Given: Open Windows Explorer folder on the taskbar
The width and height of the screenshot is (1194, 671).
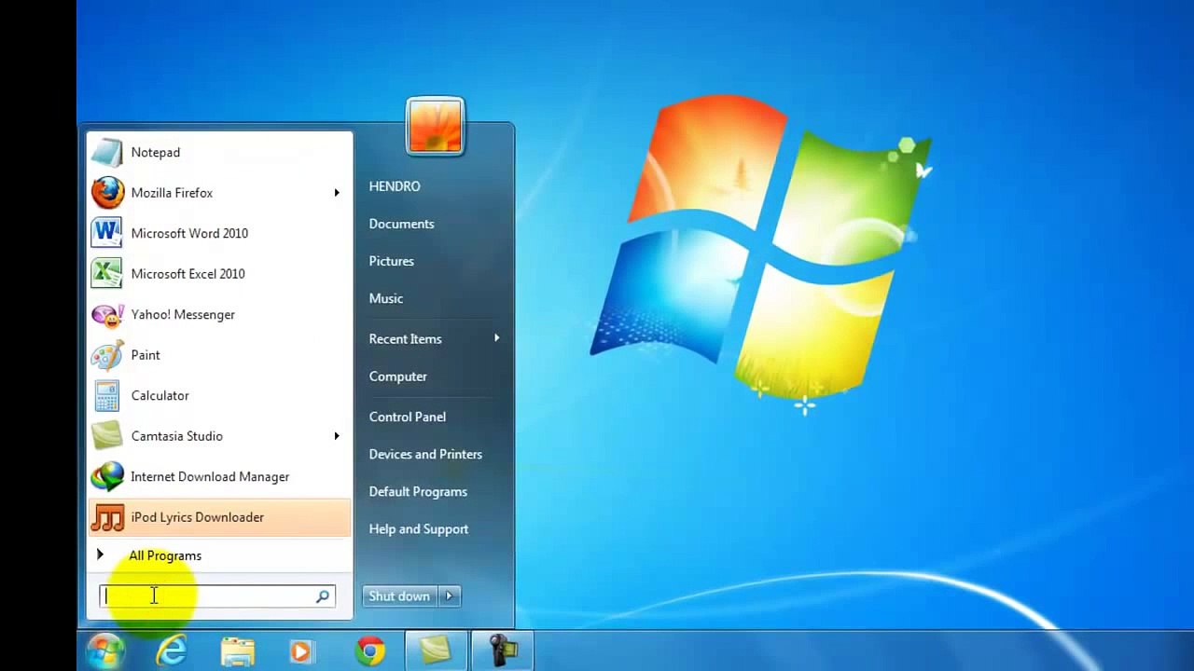Looking at the screenshot, I should 238,650.
